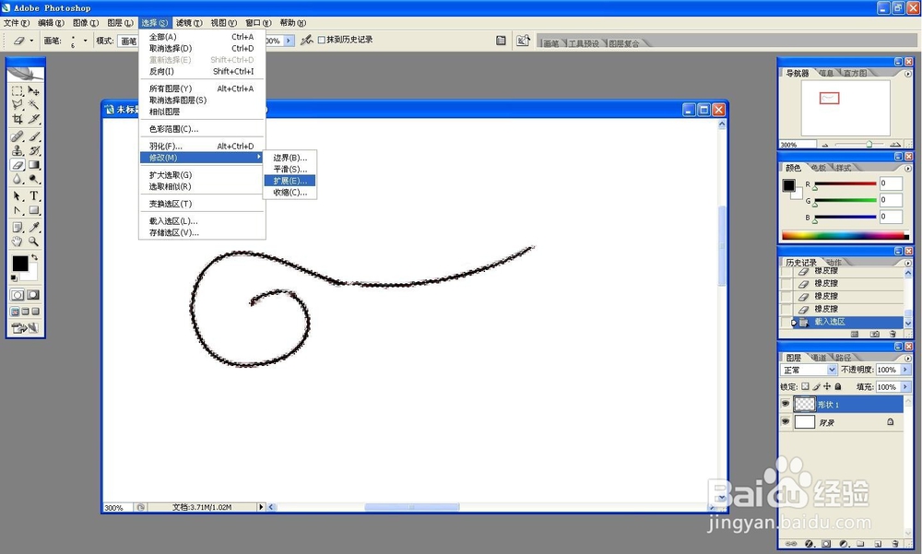922x554 pixels.
Task: Select the Shape tool
Action: (x=34, y=210)
